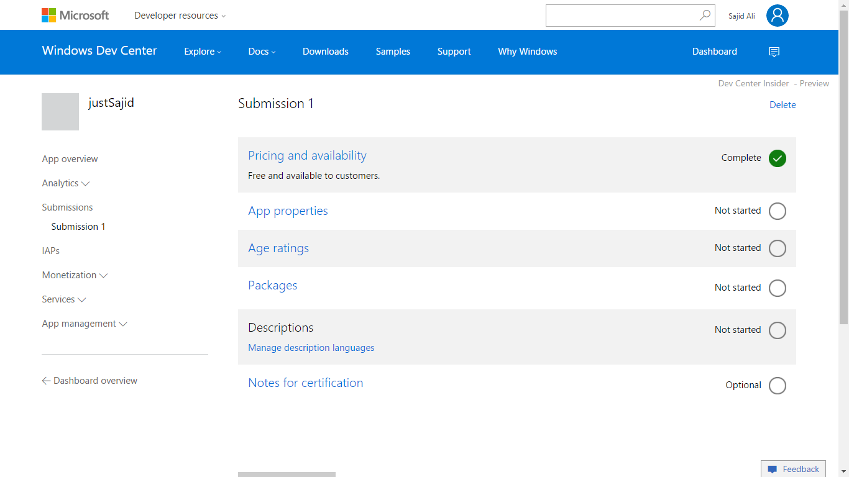Open App overview in sidebar
The height and width of the screenshot is (477, 849).
70,159
